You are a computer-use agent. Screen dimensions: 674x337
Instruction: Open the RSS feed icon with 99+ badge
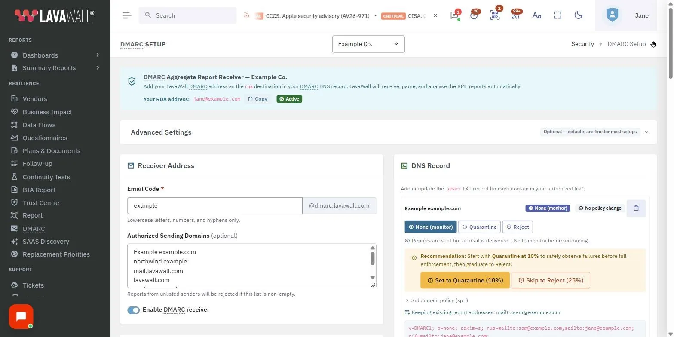[x=515, y=15]
